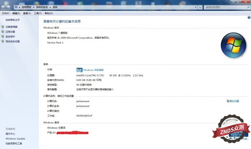Open the 编辑(E) menu
251x149 pixels.
coord(16,13)
